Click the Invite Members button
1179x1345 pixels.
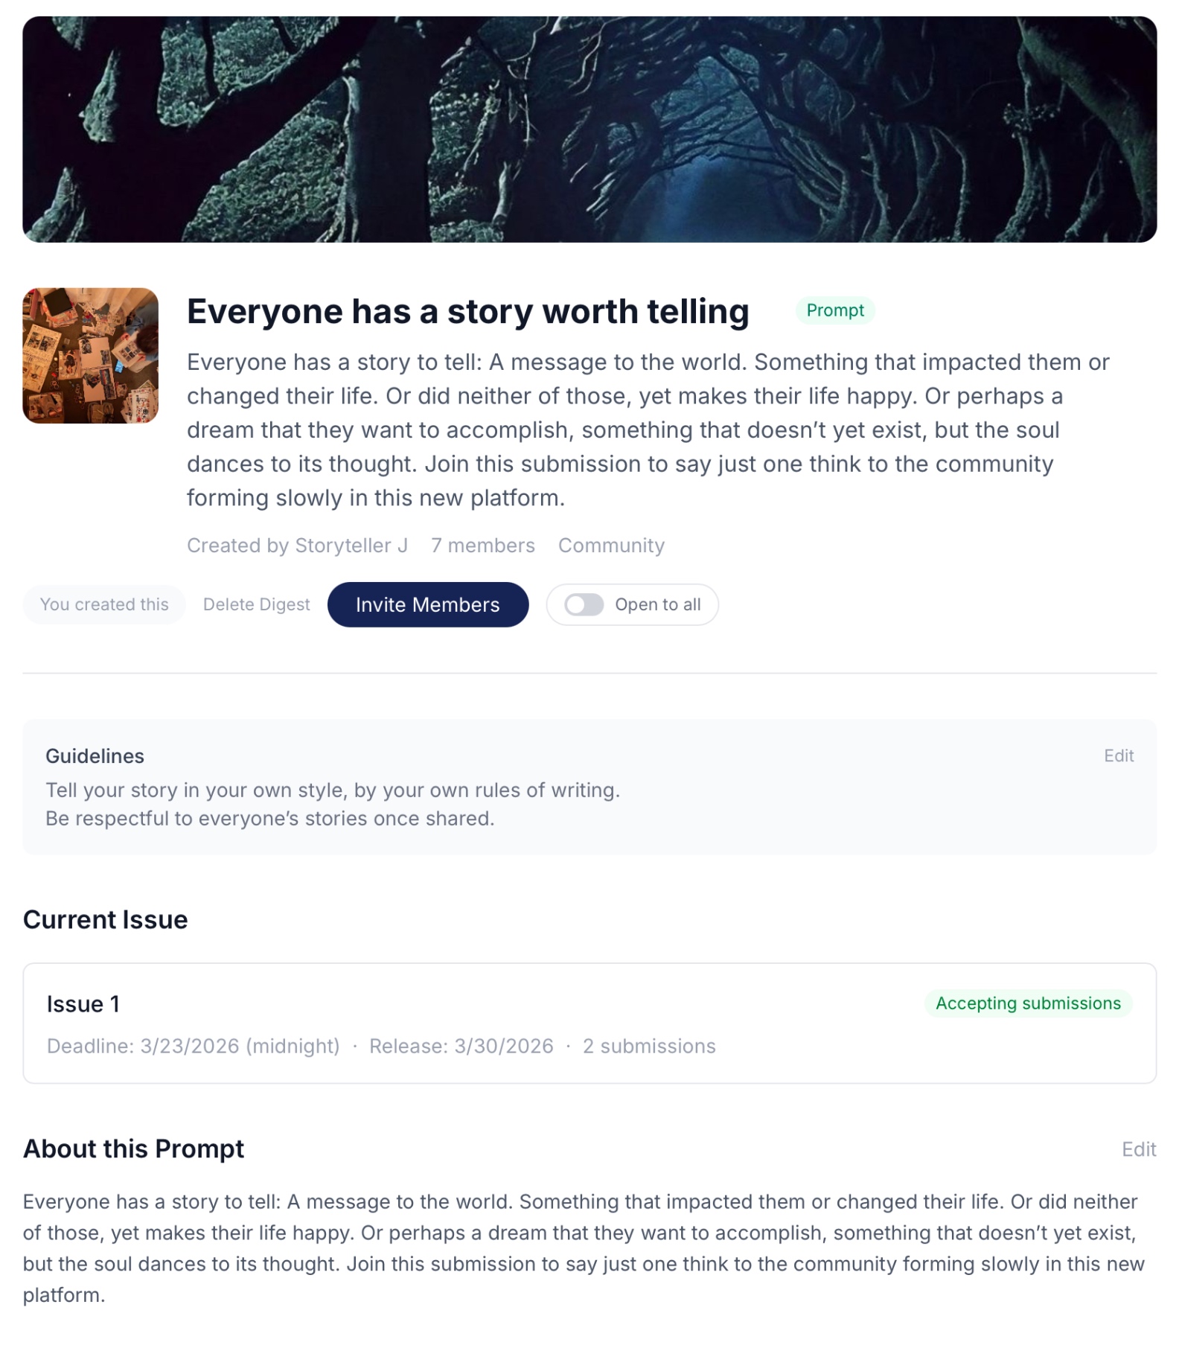point(427,604)
